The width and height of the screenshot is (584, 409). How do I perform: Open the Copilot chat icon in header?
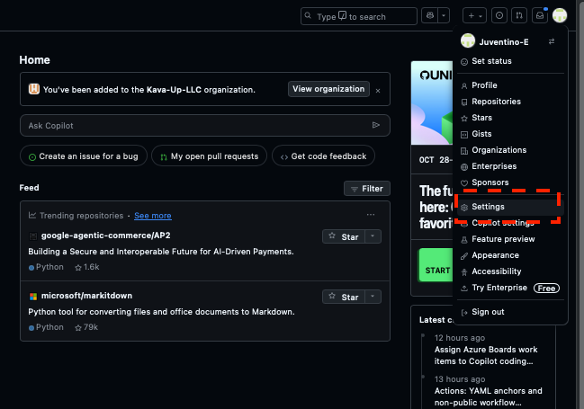[x=430, y=16]
